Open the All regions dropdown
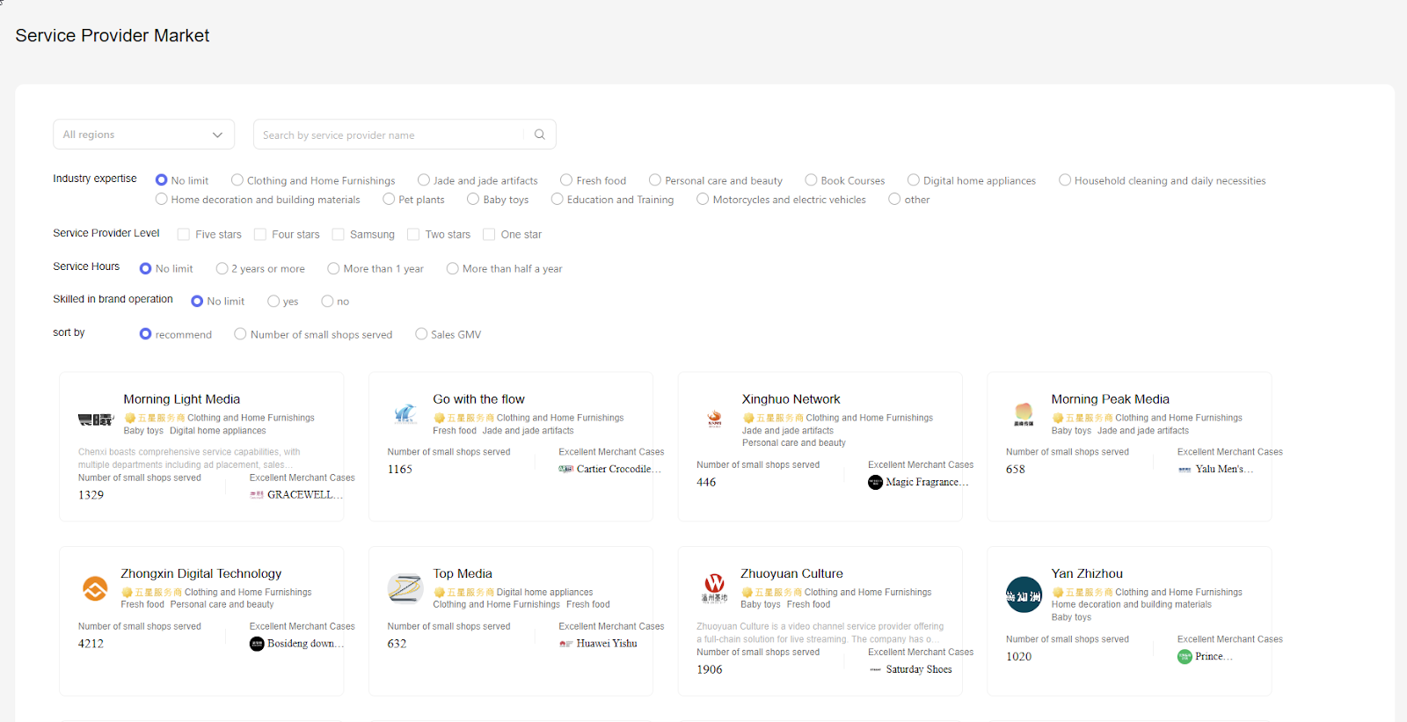This screenshot has height=722, width=1407. [143, 135]
